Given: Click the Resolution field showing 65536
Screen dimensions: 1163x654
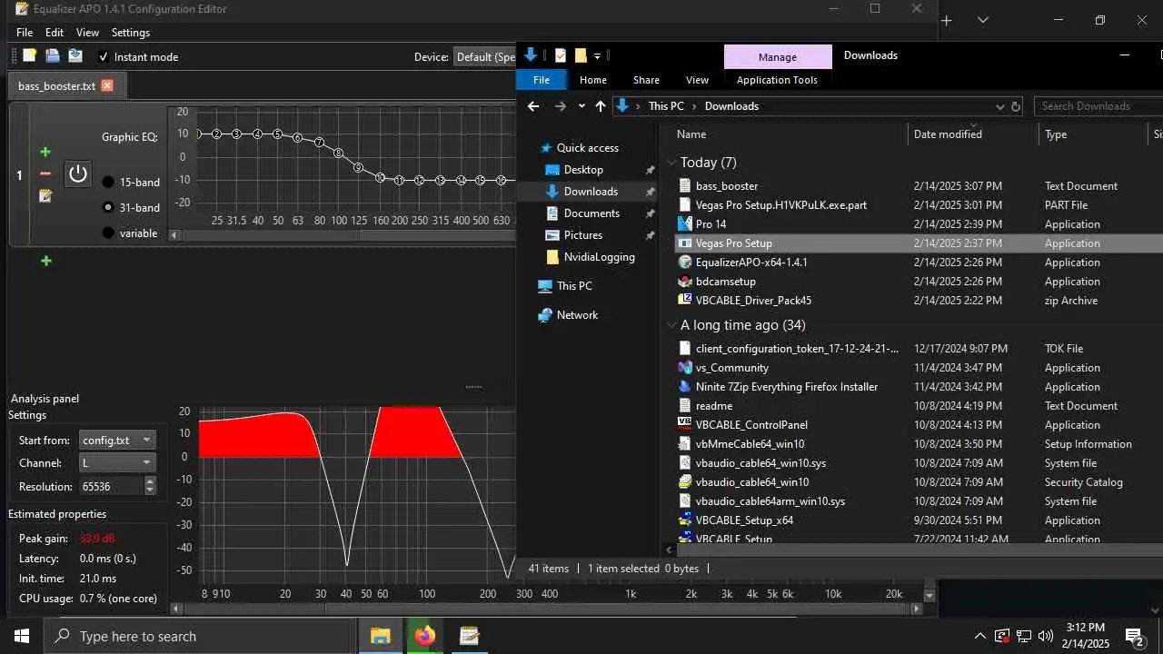Looking at the screenshot, I should click(111, 487).
